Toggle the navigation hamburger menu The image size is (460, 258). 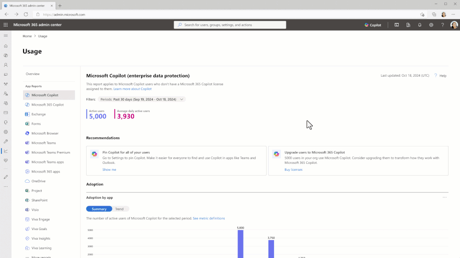(6, 36)
